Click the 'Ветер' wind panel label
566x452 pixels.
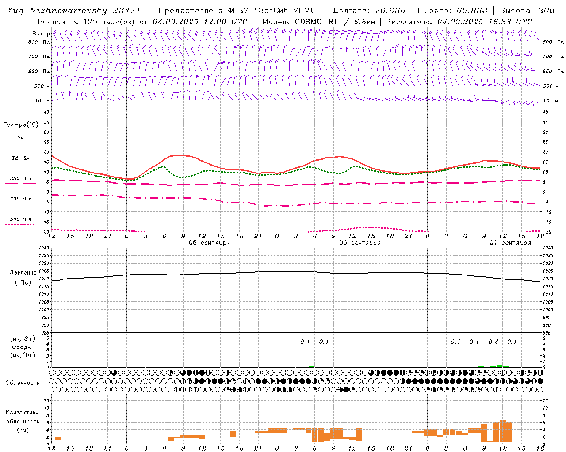pyautogui.click(x=41, y=34)
